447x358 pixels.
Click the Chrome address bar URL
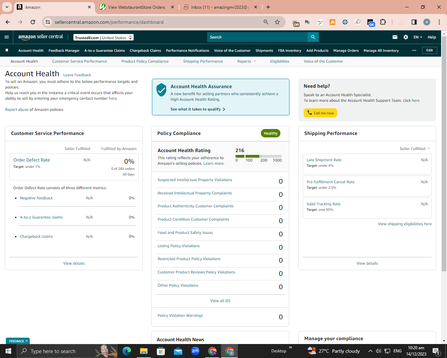click(x=109, y=22)
